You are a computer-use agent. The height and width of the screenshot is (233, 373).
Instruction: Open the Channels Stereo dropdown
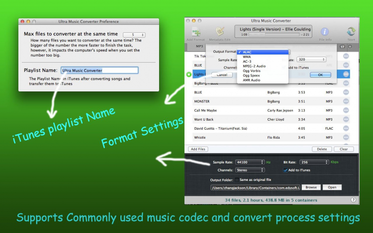(x=250, y=170)
